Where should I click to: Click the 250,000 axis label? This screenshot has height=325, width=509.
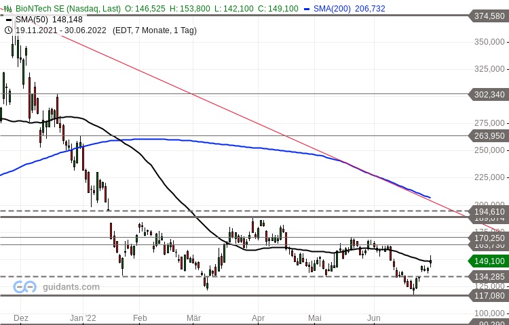pos(489,150)
